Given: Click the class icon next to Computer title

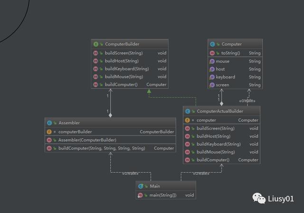Looking at the screenshot, I should pos(212,44).
